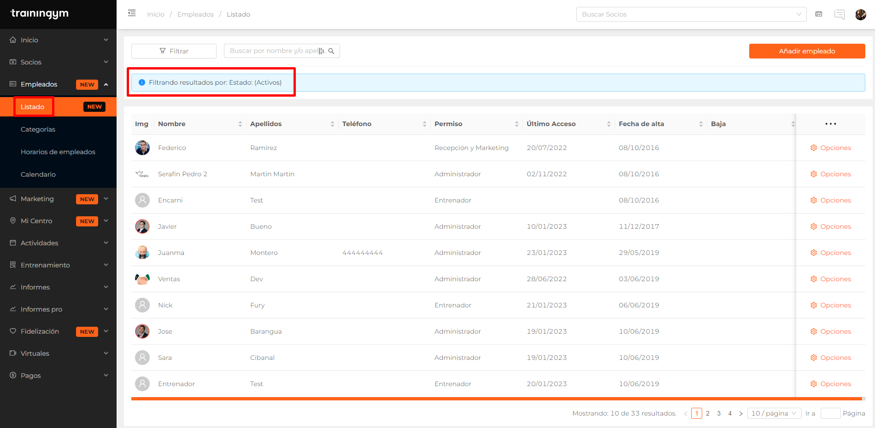Image resolution: width=875 pixels, height=428 pixels.
Task: Sort by Baja column arrows
Action: pyautogui.click(x=793, y=124)
